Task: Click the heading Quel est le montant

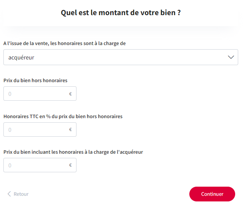Action: pos(121,12)
